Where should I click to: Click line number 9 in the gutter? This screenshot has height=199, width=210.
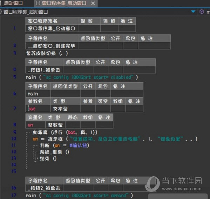point(15,132)
